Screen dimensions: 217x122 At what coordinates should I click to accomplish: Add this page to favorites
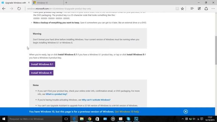[182, 8]
